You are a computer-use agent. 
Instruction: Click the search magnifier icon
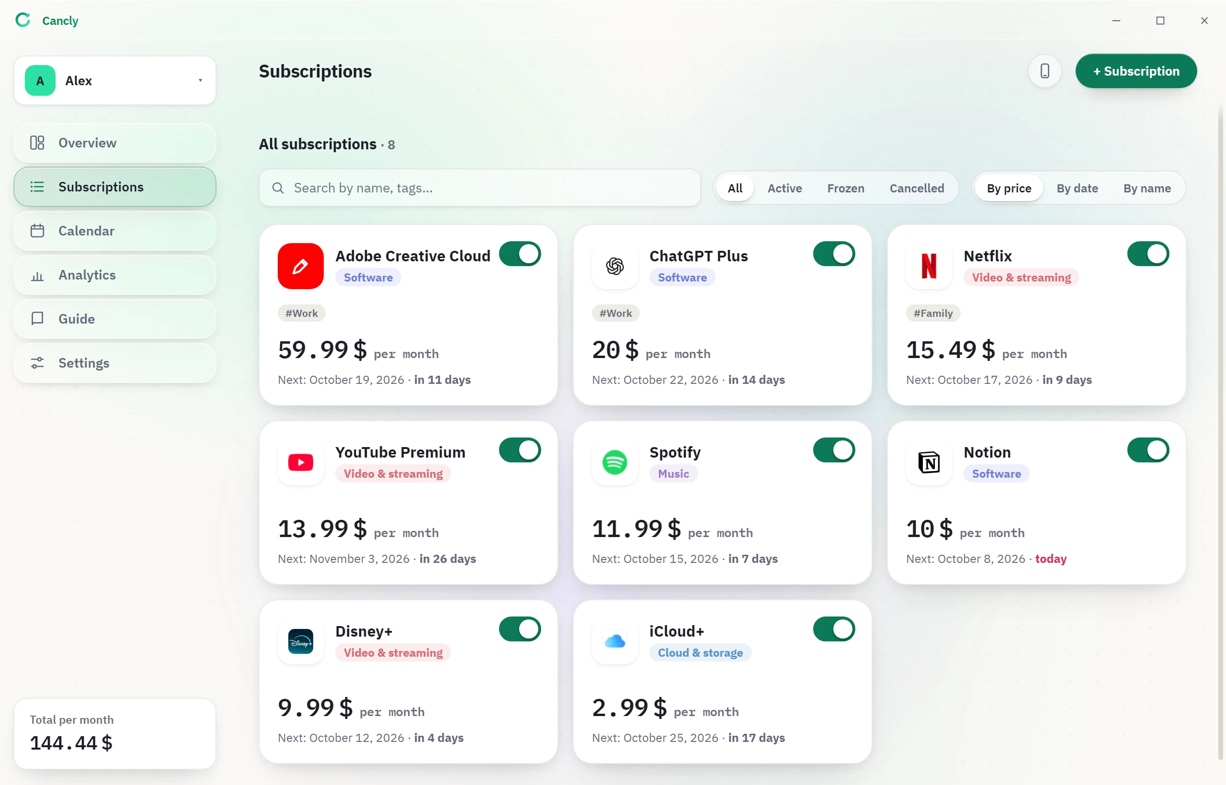pyautogui.click(x=278, y=188)
